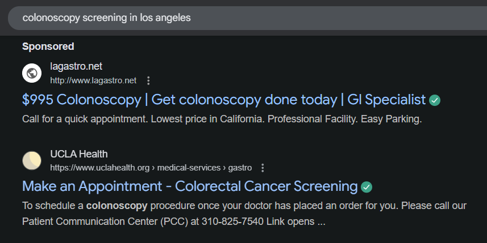Click the UCLA Health site name

click(x=78, y=154)
